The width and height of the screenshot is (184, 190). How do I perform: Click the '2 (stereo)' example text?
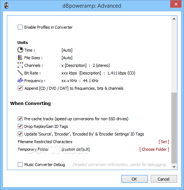point(101,65)
